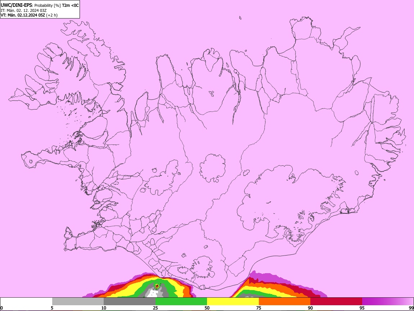Click the light gray 5–10% legend band

78,301
